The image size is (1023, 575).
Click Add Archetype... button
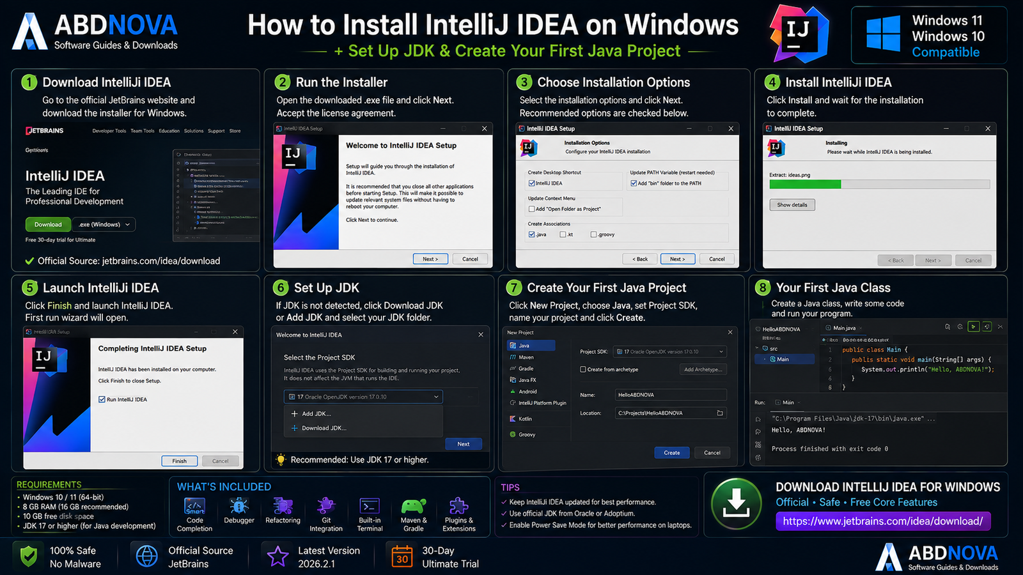tap(703, 369)
